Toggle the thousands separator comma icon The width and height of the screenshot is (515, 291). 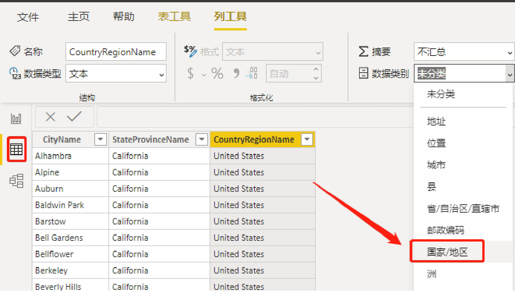click(236, 73)
